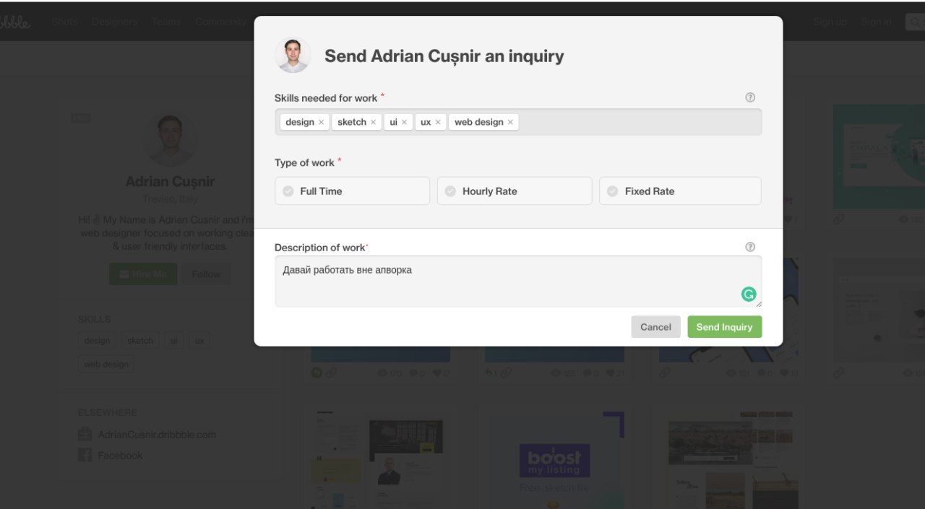Viewport: 925px width, 509px height.
Task: Click the Cancel button
Action: [x=655, y=327]
